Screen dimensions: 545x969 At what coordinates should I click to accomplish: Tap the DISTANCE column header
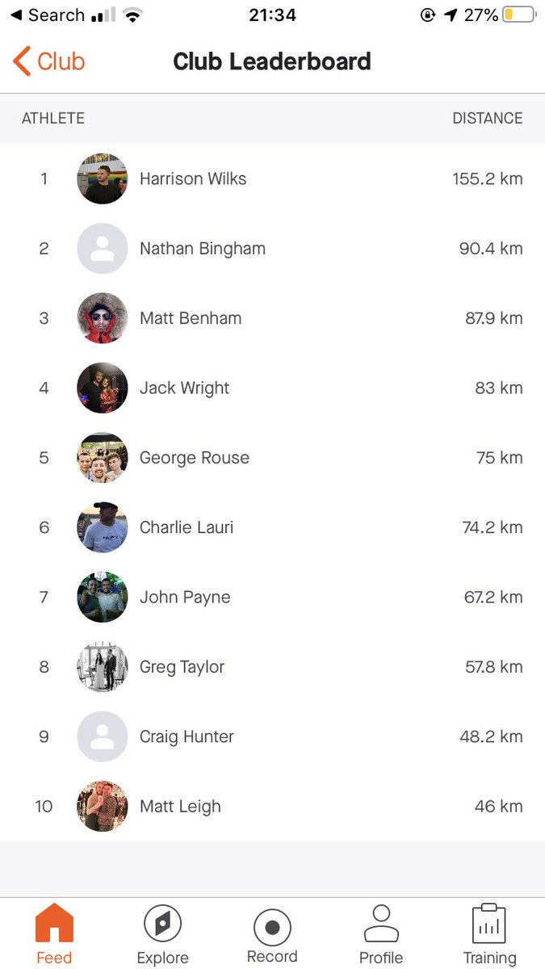coord(488,118)
